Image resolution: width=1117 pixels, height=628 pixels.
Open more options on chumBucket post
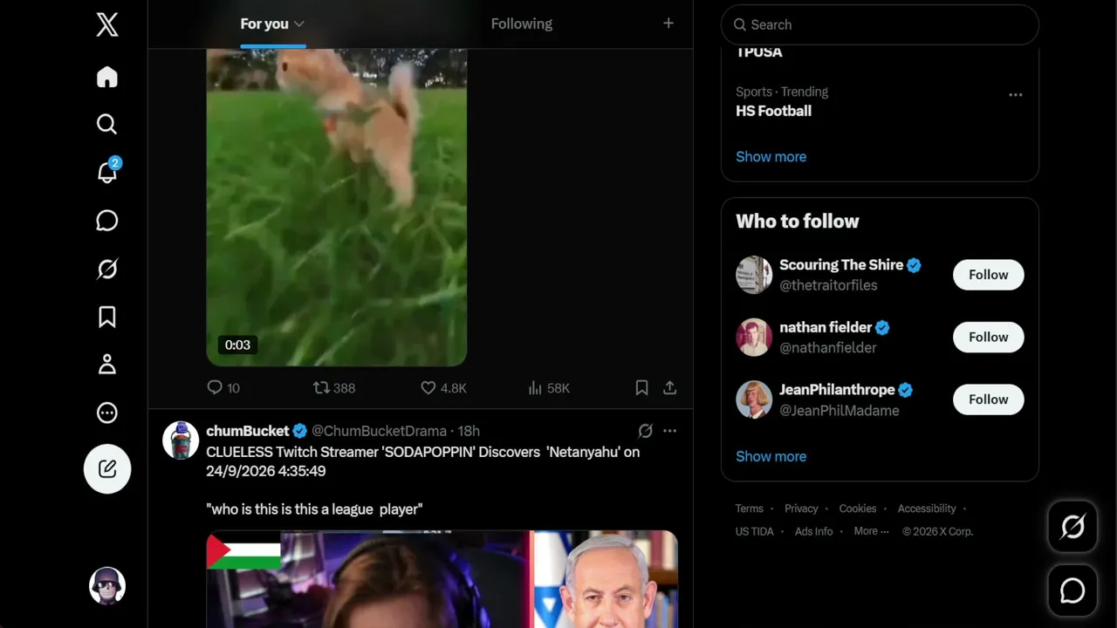(669, 431)
